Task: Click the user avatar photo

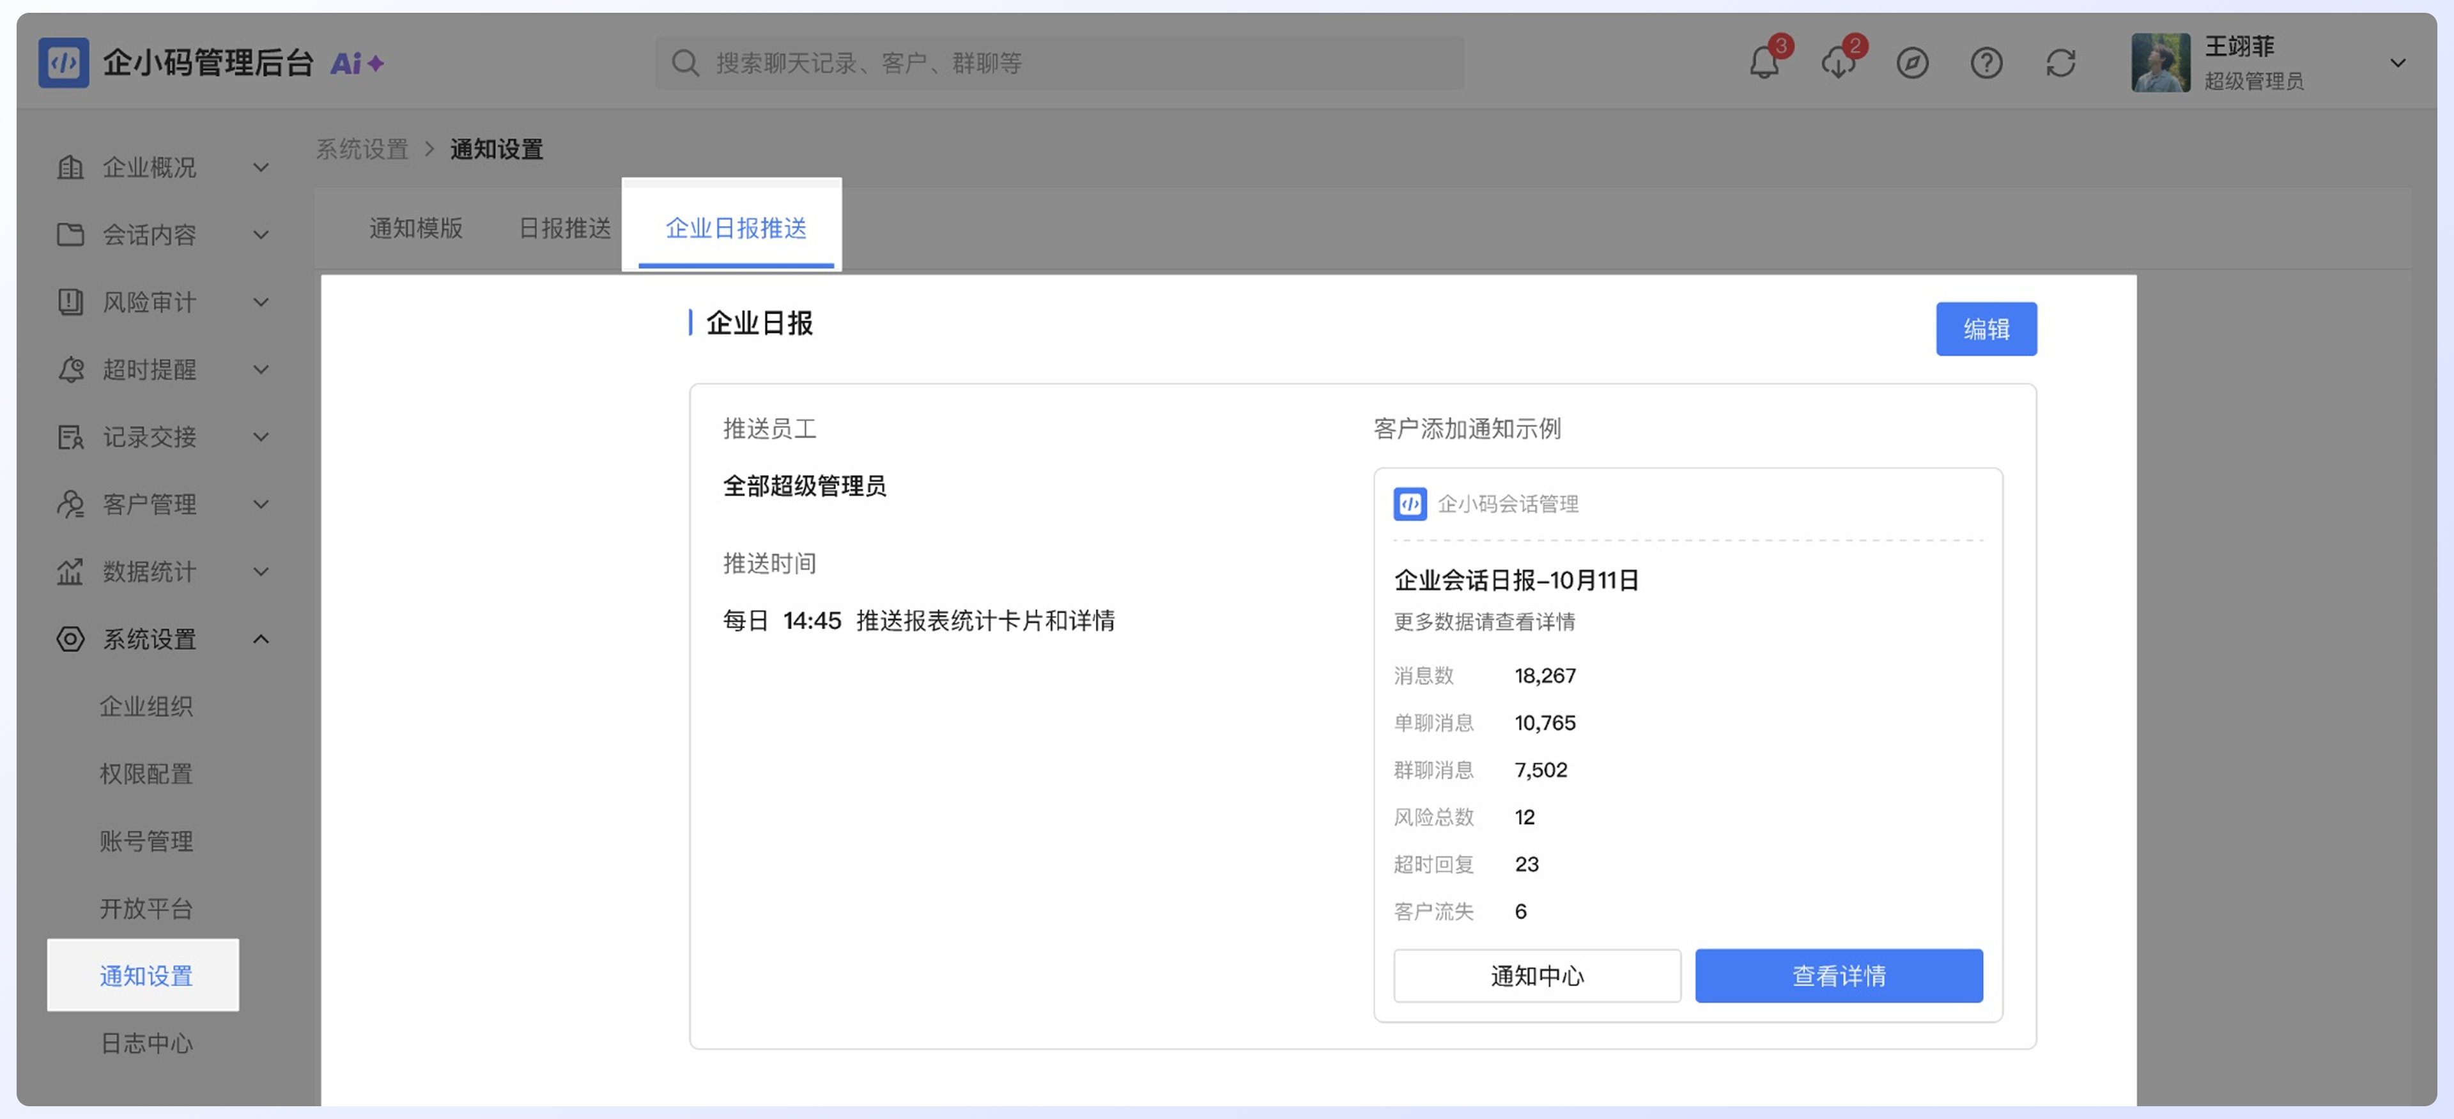Action: (x=2159, y=63)
